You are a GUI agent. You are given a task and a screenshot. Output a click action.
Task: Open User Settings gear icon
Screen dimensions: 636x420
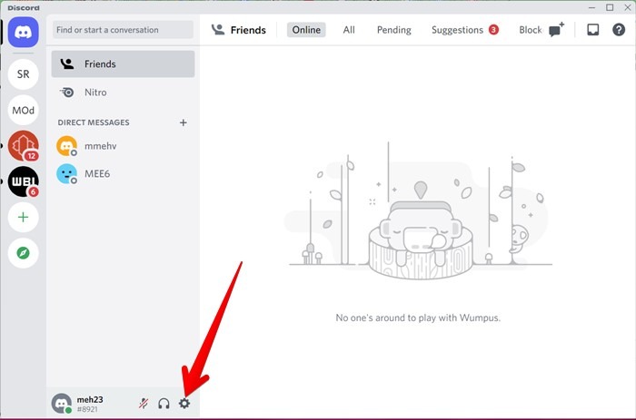pos(184,403)
